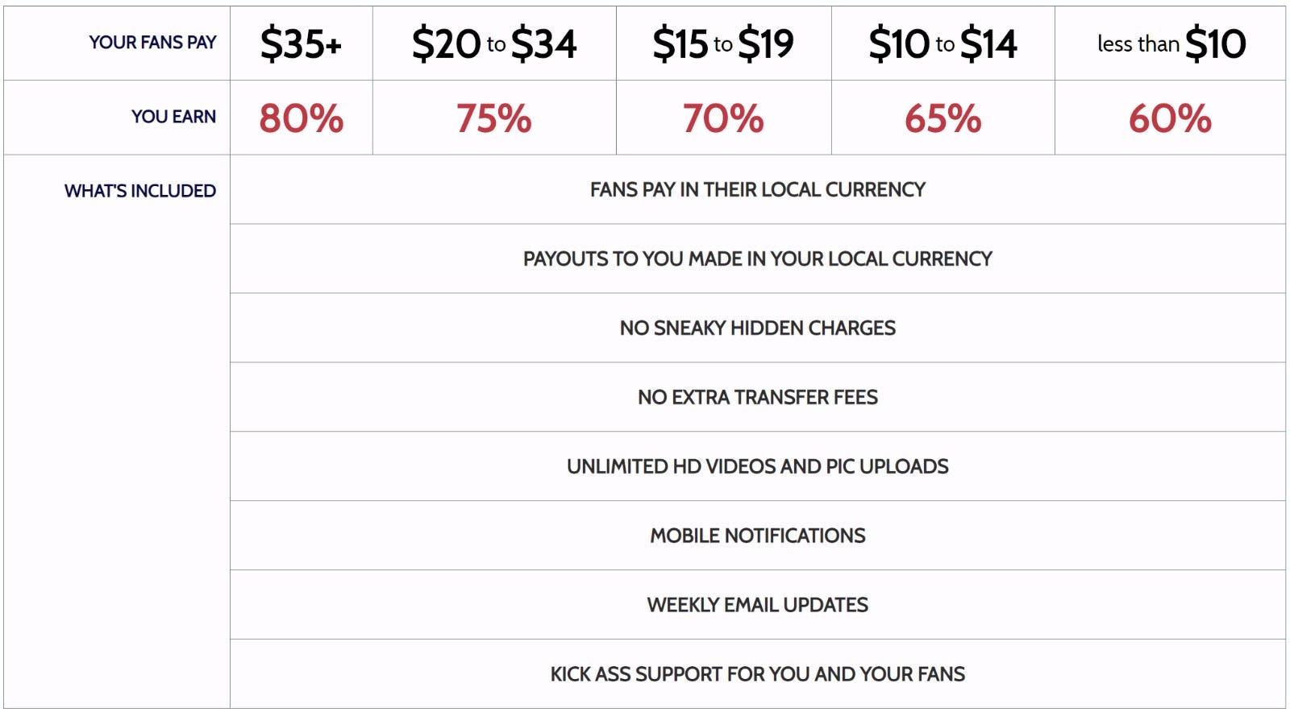Viewport: 1290px width, 712px height.
Task: Select Payouts Made In Your Local Currency row
Action: pyautogui.click(x=758, y=259)
